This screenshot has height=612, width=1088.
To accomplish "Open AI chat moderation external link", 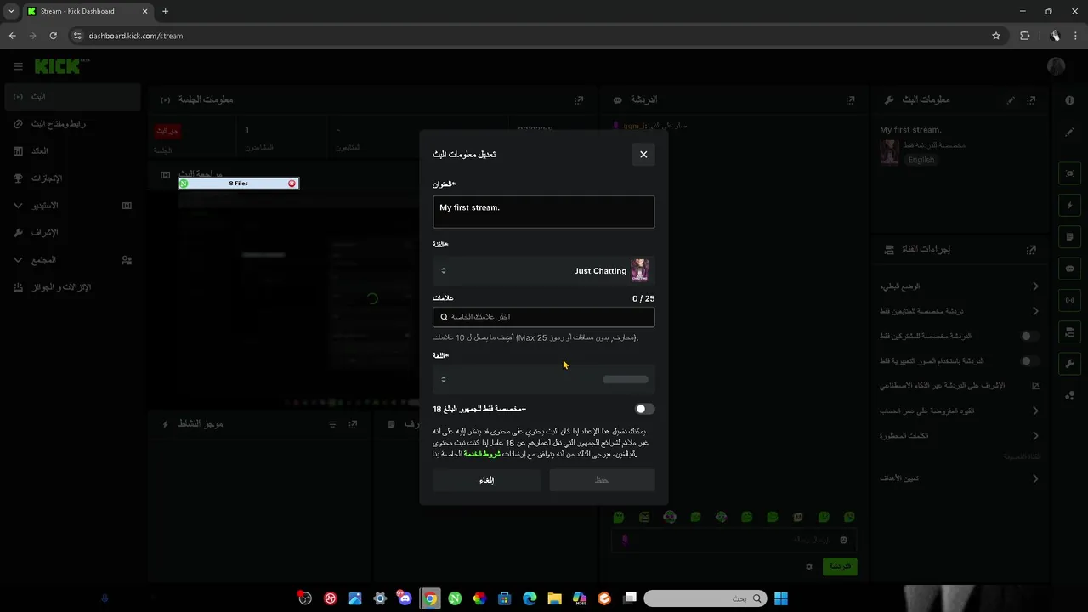I will coord(1035,386).
